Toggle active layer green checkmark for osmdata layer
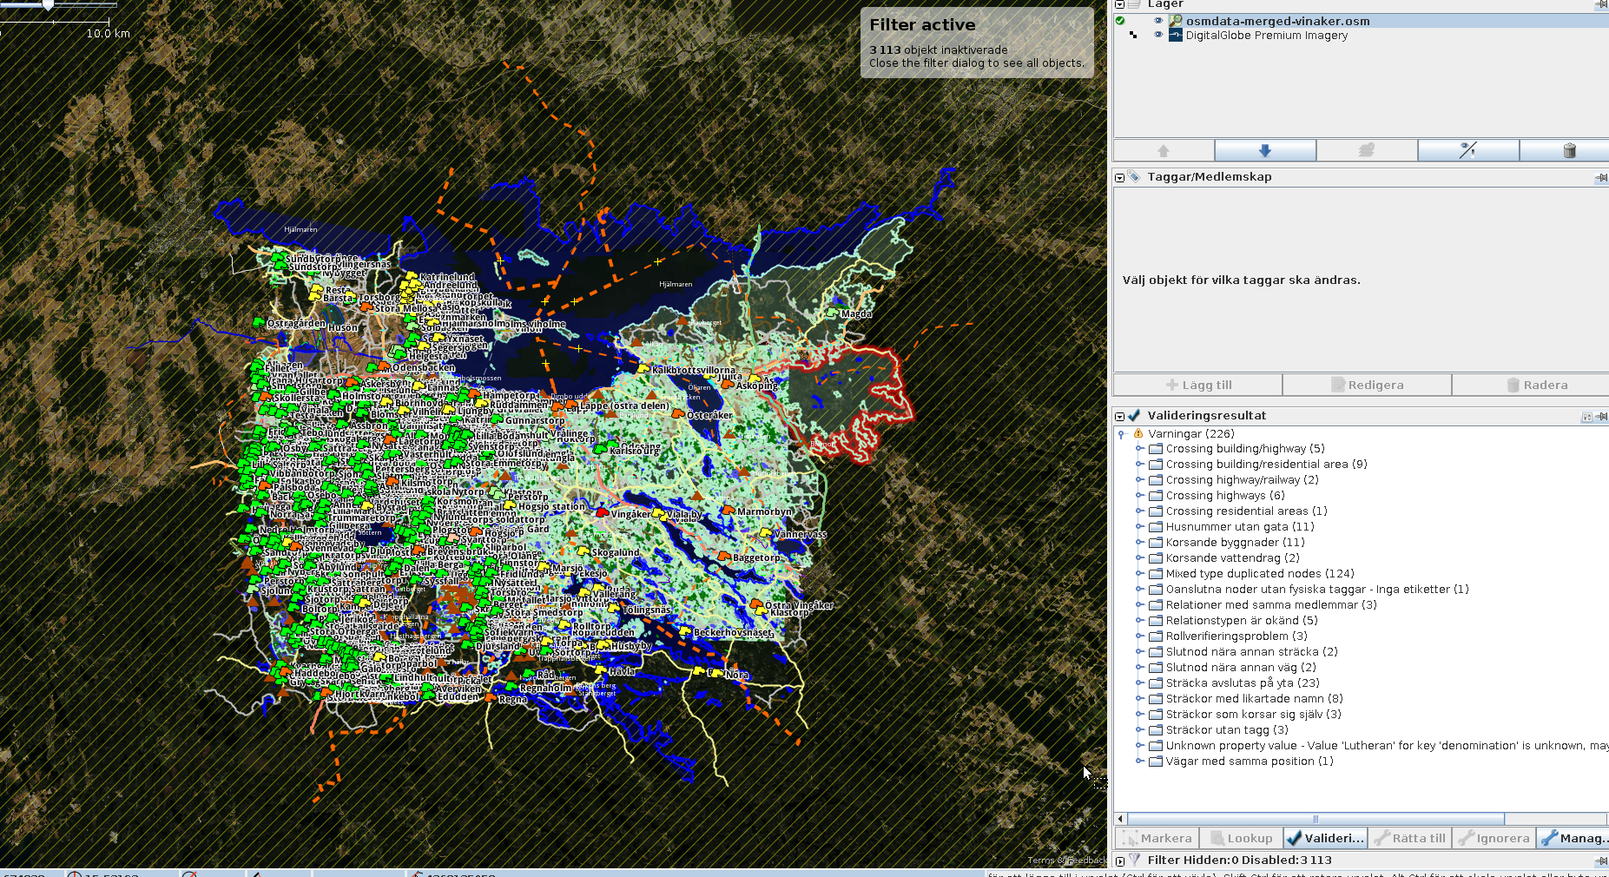The height and width of the screenshot is (877, 1609). point(1120,21)
